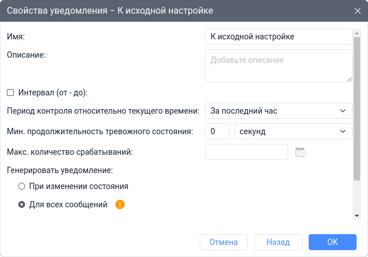The image size is (368, 257).
Task: Click the vertical scrollbar thumb
Action: [357, 109]
